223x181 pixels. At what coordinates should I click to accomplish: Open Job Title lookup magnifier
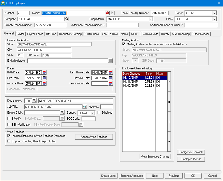(x=85, y=107)
